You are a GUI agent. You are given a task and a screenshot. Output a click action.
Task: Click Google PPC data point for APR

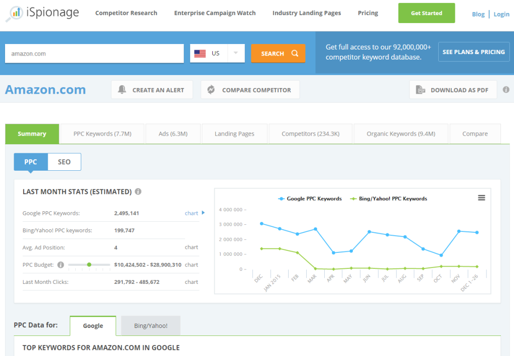[333, 253]
